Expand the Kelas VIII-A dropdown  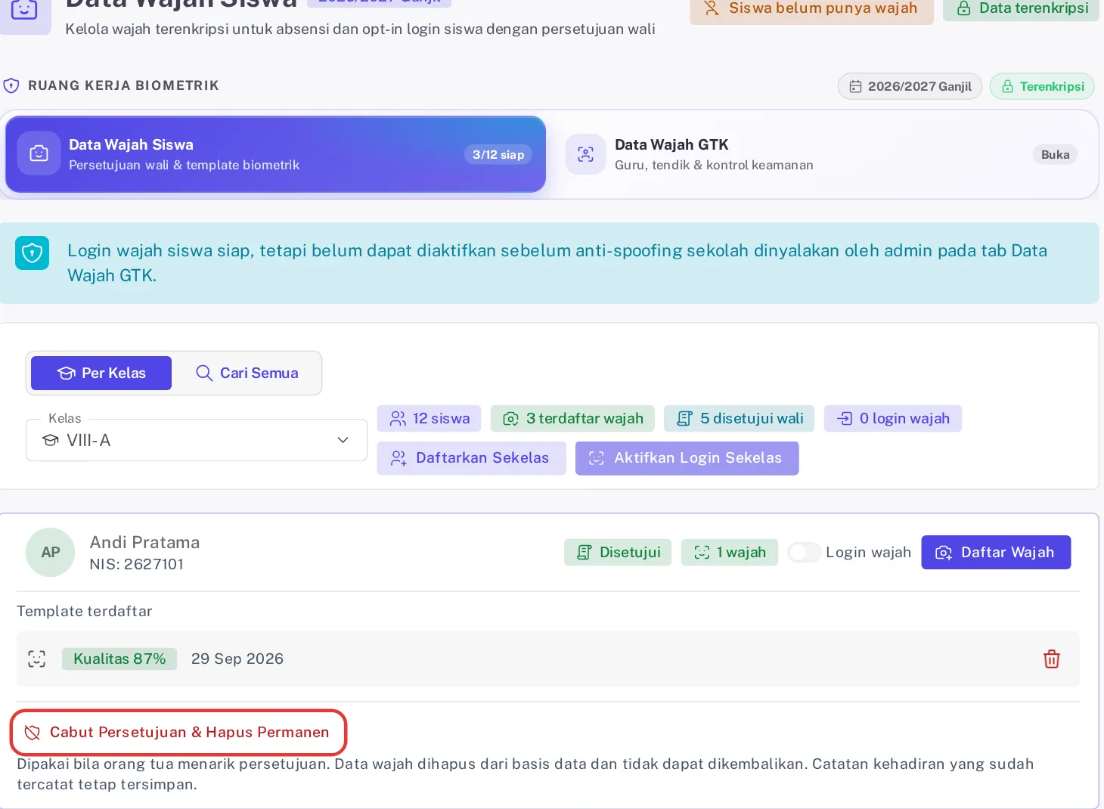click(197, 440)
